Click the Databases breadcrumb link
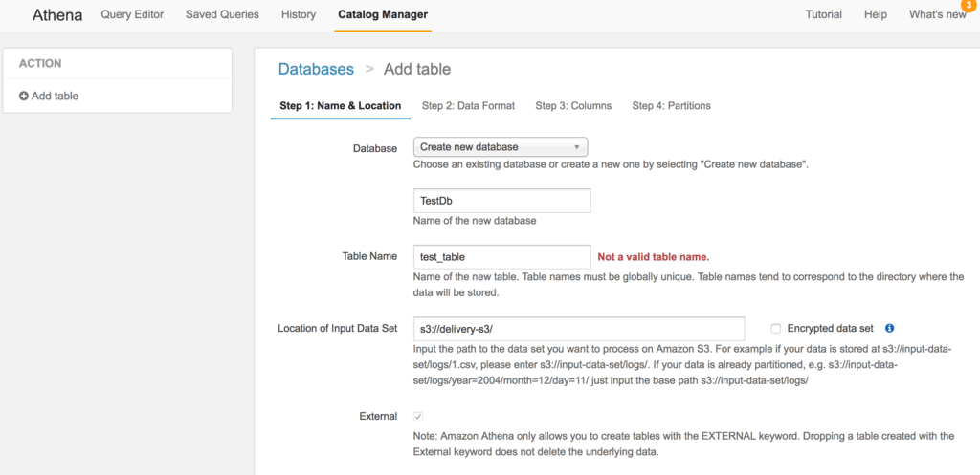The width and height of the screenshot is (980, 475). [316, 69]
